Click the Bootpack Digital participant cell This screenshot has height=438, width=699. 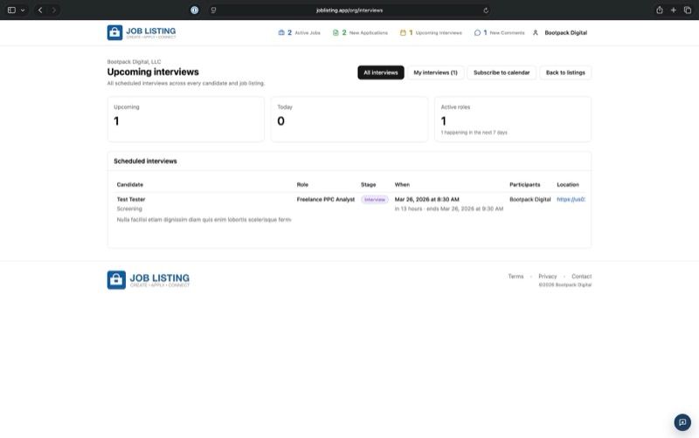[x=530, y=200]
